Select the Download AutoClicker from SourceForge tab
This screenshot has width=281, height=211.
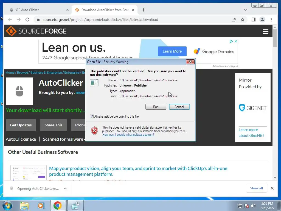pos(105,10)
